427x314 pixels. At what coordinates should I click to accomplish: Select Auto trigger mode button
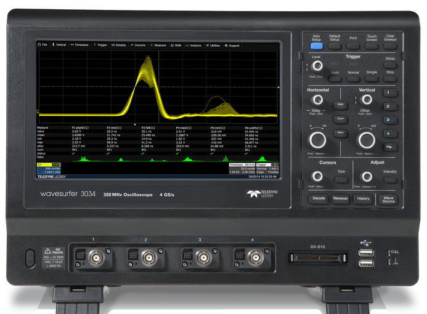tap(335, 79)
